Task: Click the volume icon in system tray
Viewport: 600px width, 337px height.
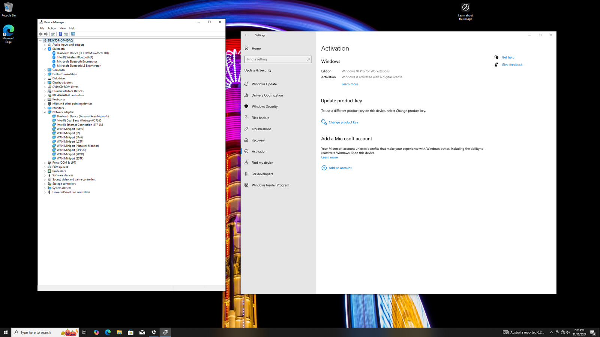Action: (x=568, y=333)
